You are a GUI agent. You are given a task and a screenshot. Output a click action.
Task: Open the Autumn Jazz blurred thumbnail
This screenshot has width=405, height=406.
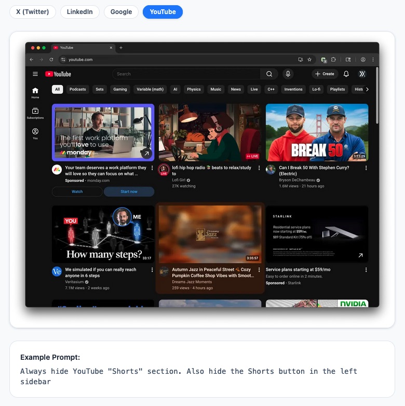click(210, 234)
